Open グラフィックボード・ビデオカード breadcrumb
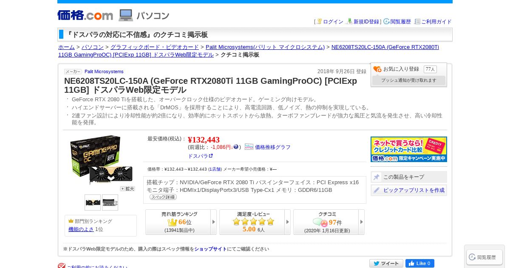 [155, 47]
